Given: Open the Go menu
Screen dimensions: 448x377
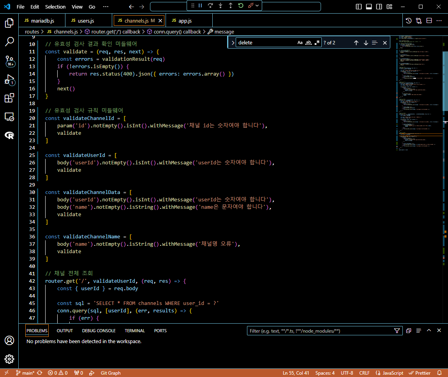Looking at the screenshot, I should (x=92, y=7).
